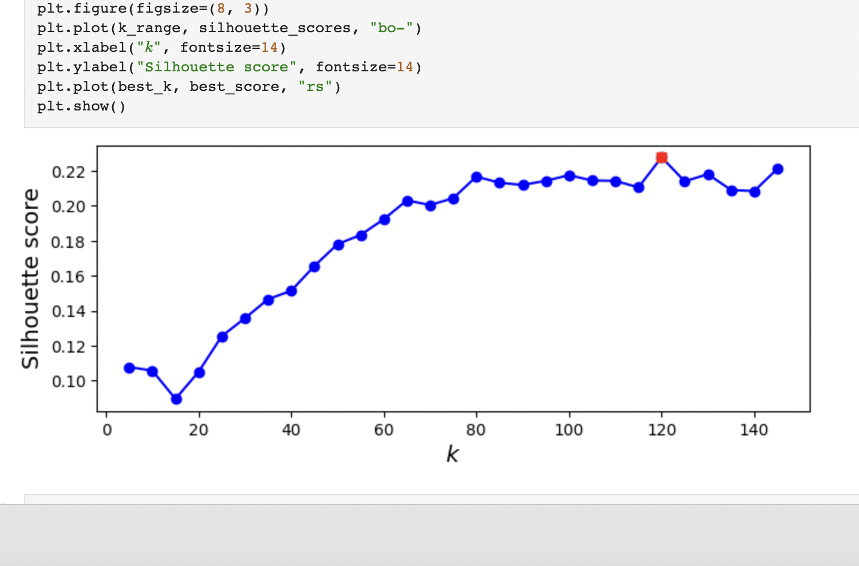Screen dimensions: 859x566
Task: Click the last blue data point at k=145
Action: 778,169
